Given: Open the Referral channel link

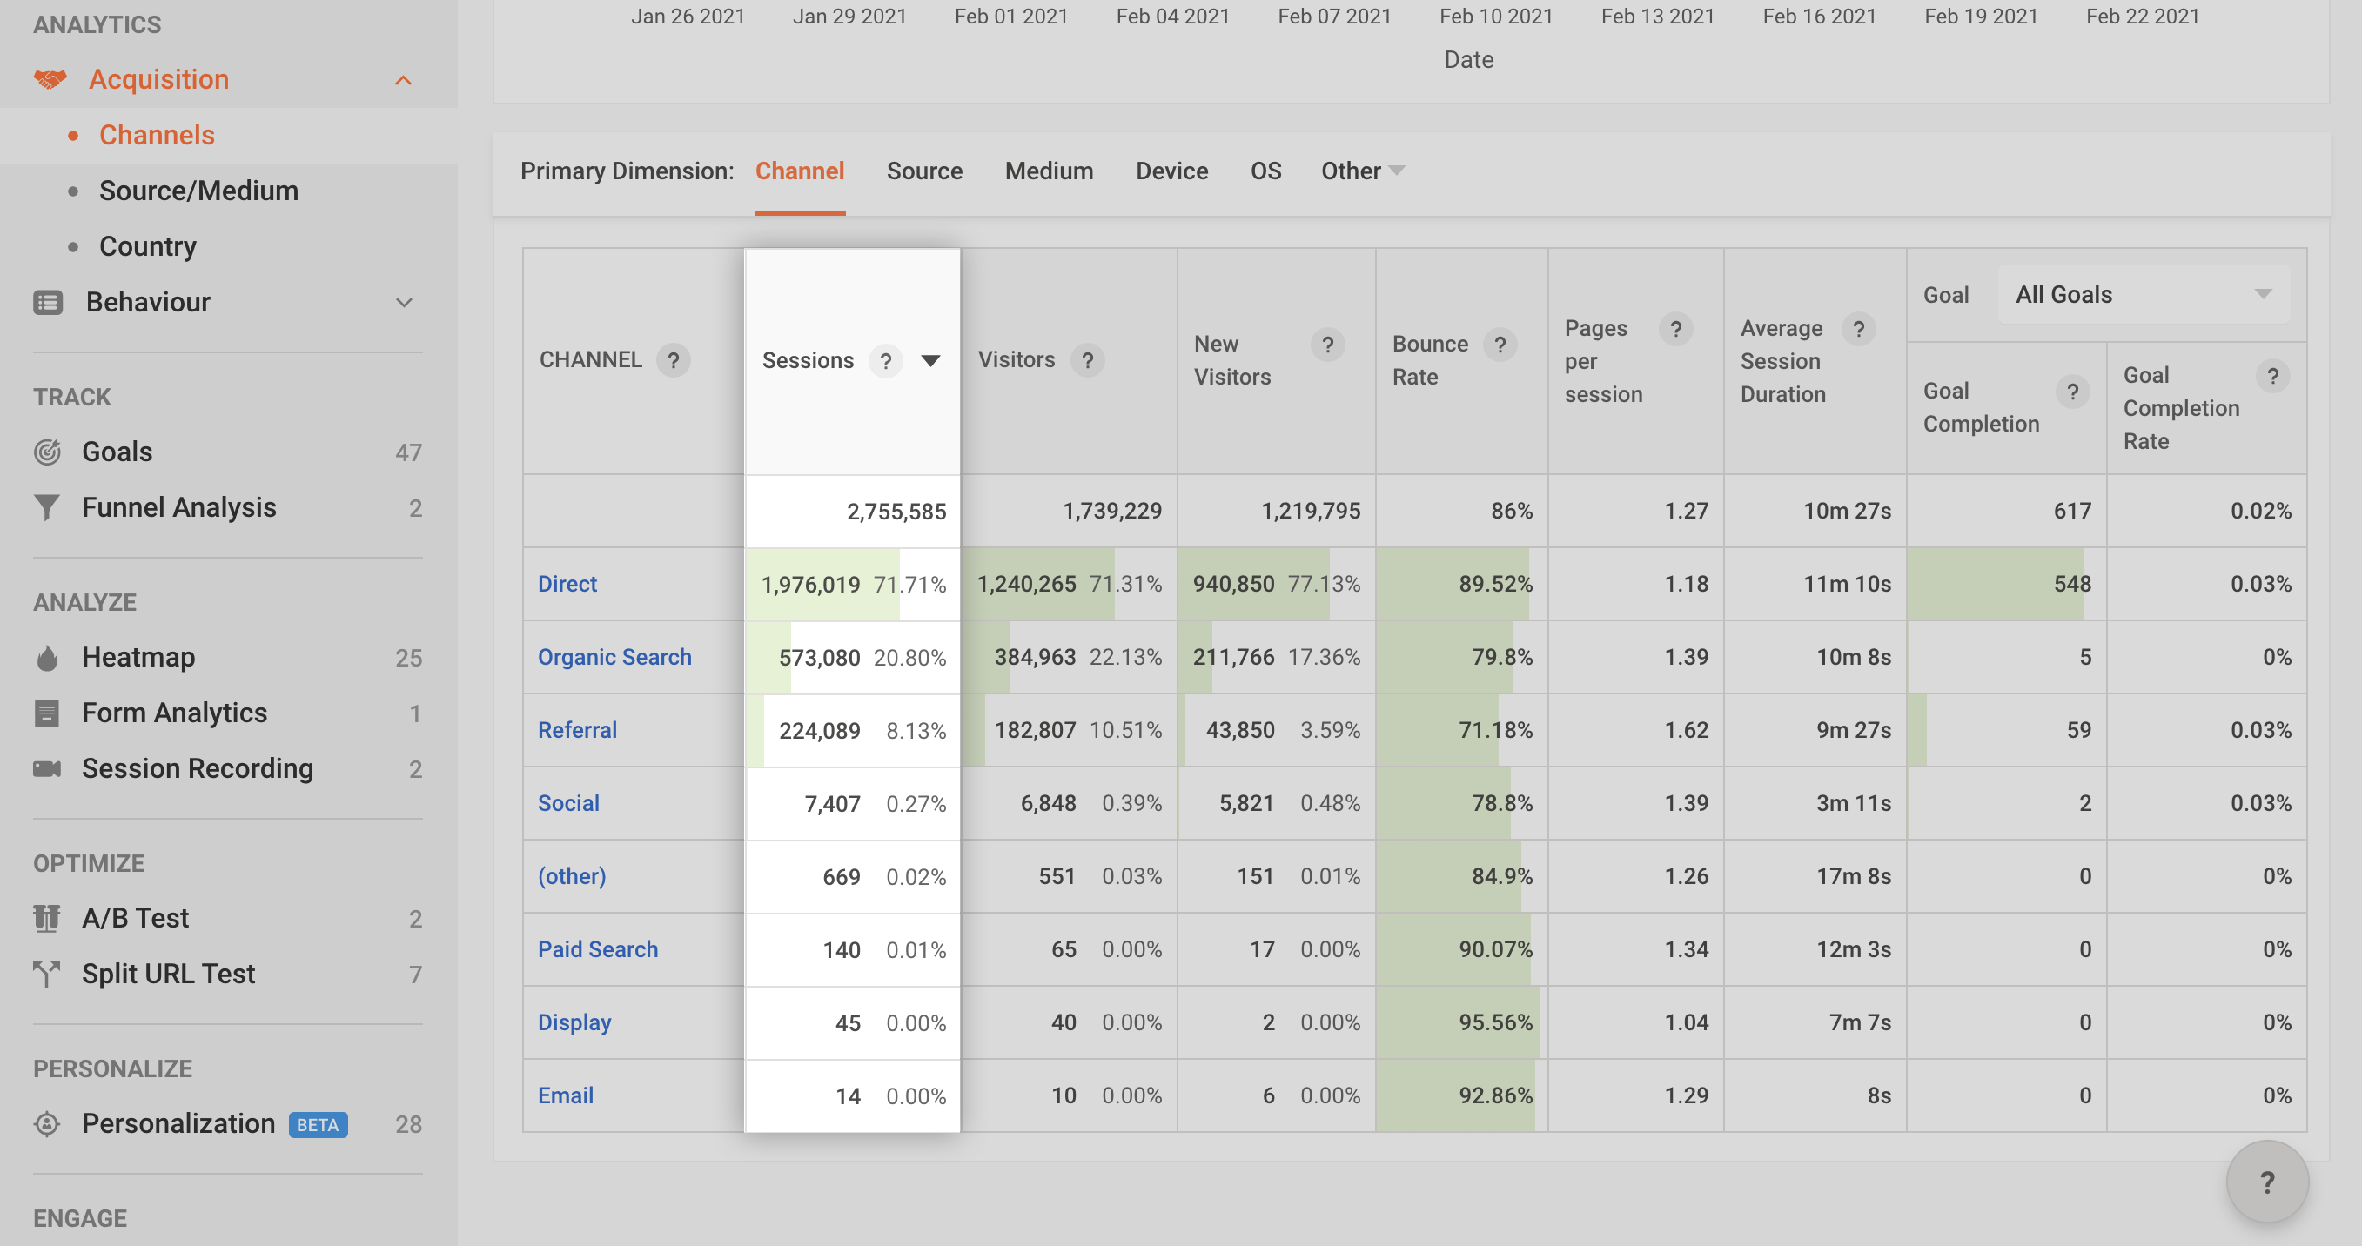Looking at the screenshot, I should pyautogui.click(x=577, y=731).
